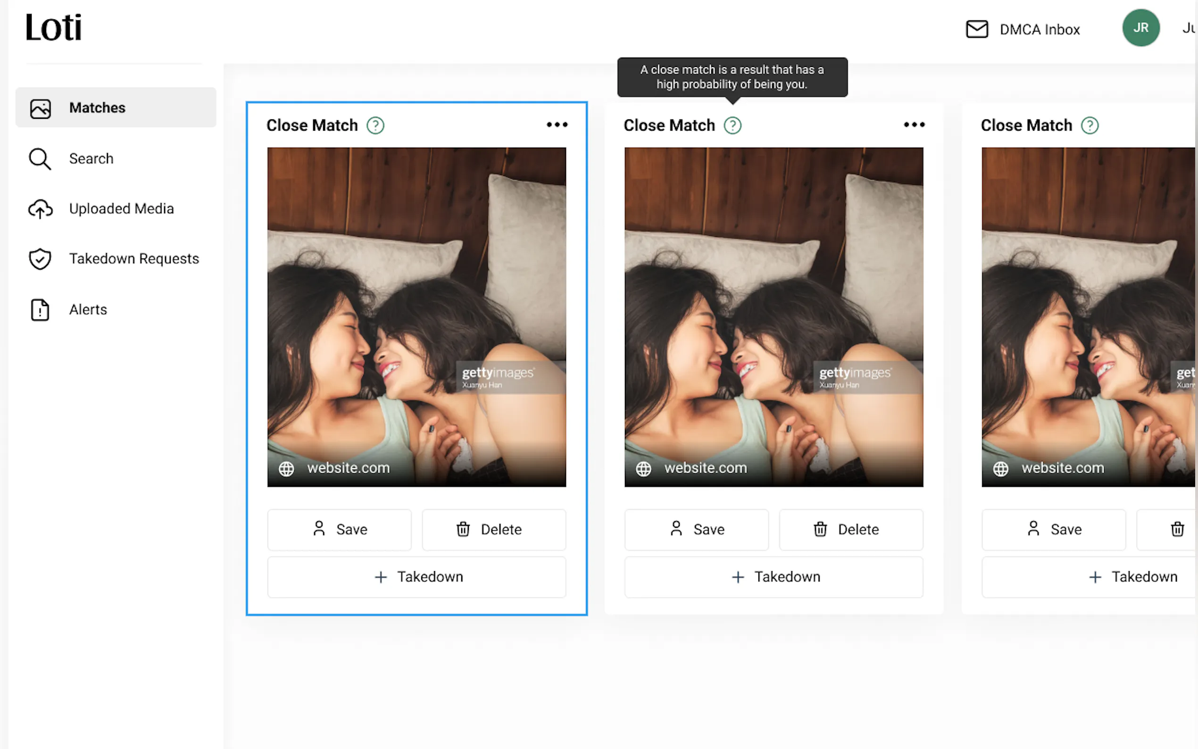Click the Uploaded Media cloud icon

point(40,209)
